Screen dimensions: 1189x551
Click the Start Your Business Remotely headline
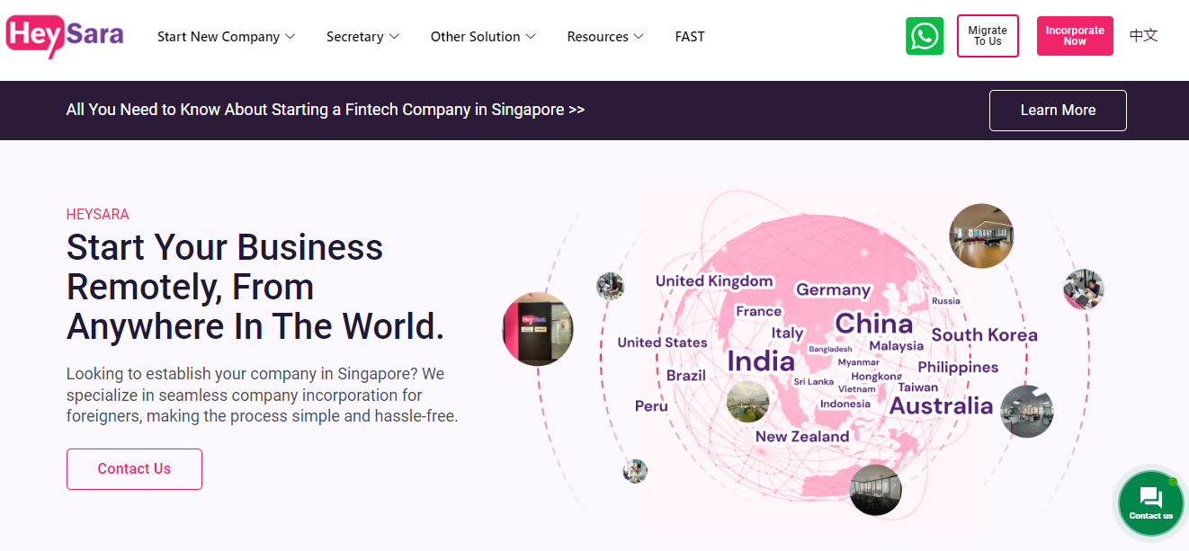255,288
